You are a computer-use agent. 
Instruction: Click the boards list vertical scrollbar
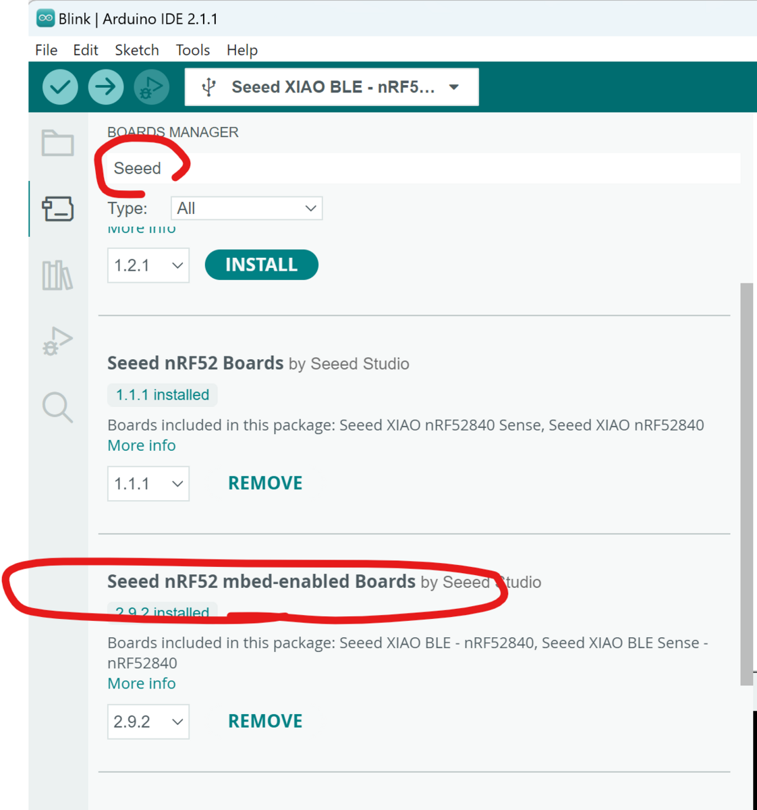click(746, 484)
